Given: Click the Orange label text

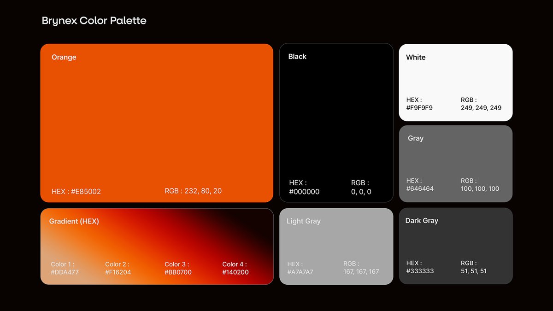Looking at the screenshot, I should [64, 58].
